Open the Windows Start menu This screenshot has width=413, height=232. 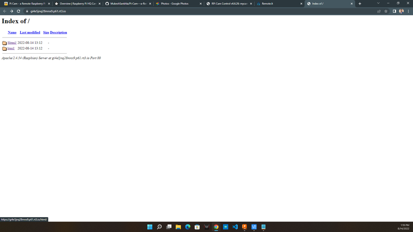[x=150, y=227]
